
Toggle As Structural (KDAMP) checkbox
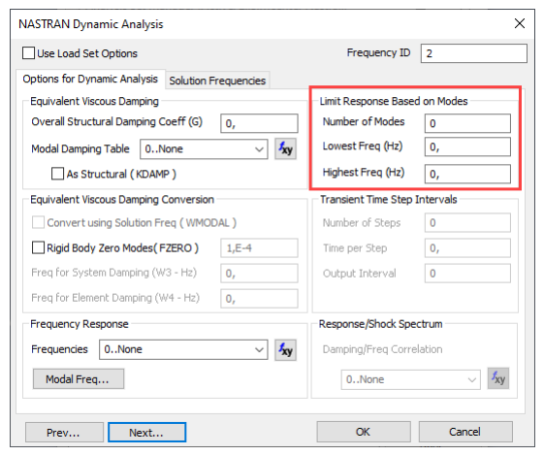tap(57, 174)
